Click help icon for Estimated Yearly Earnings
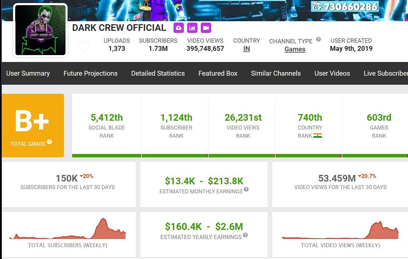Viewport: 408px width, 259px height. click(x=245, y=235)
